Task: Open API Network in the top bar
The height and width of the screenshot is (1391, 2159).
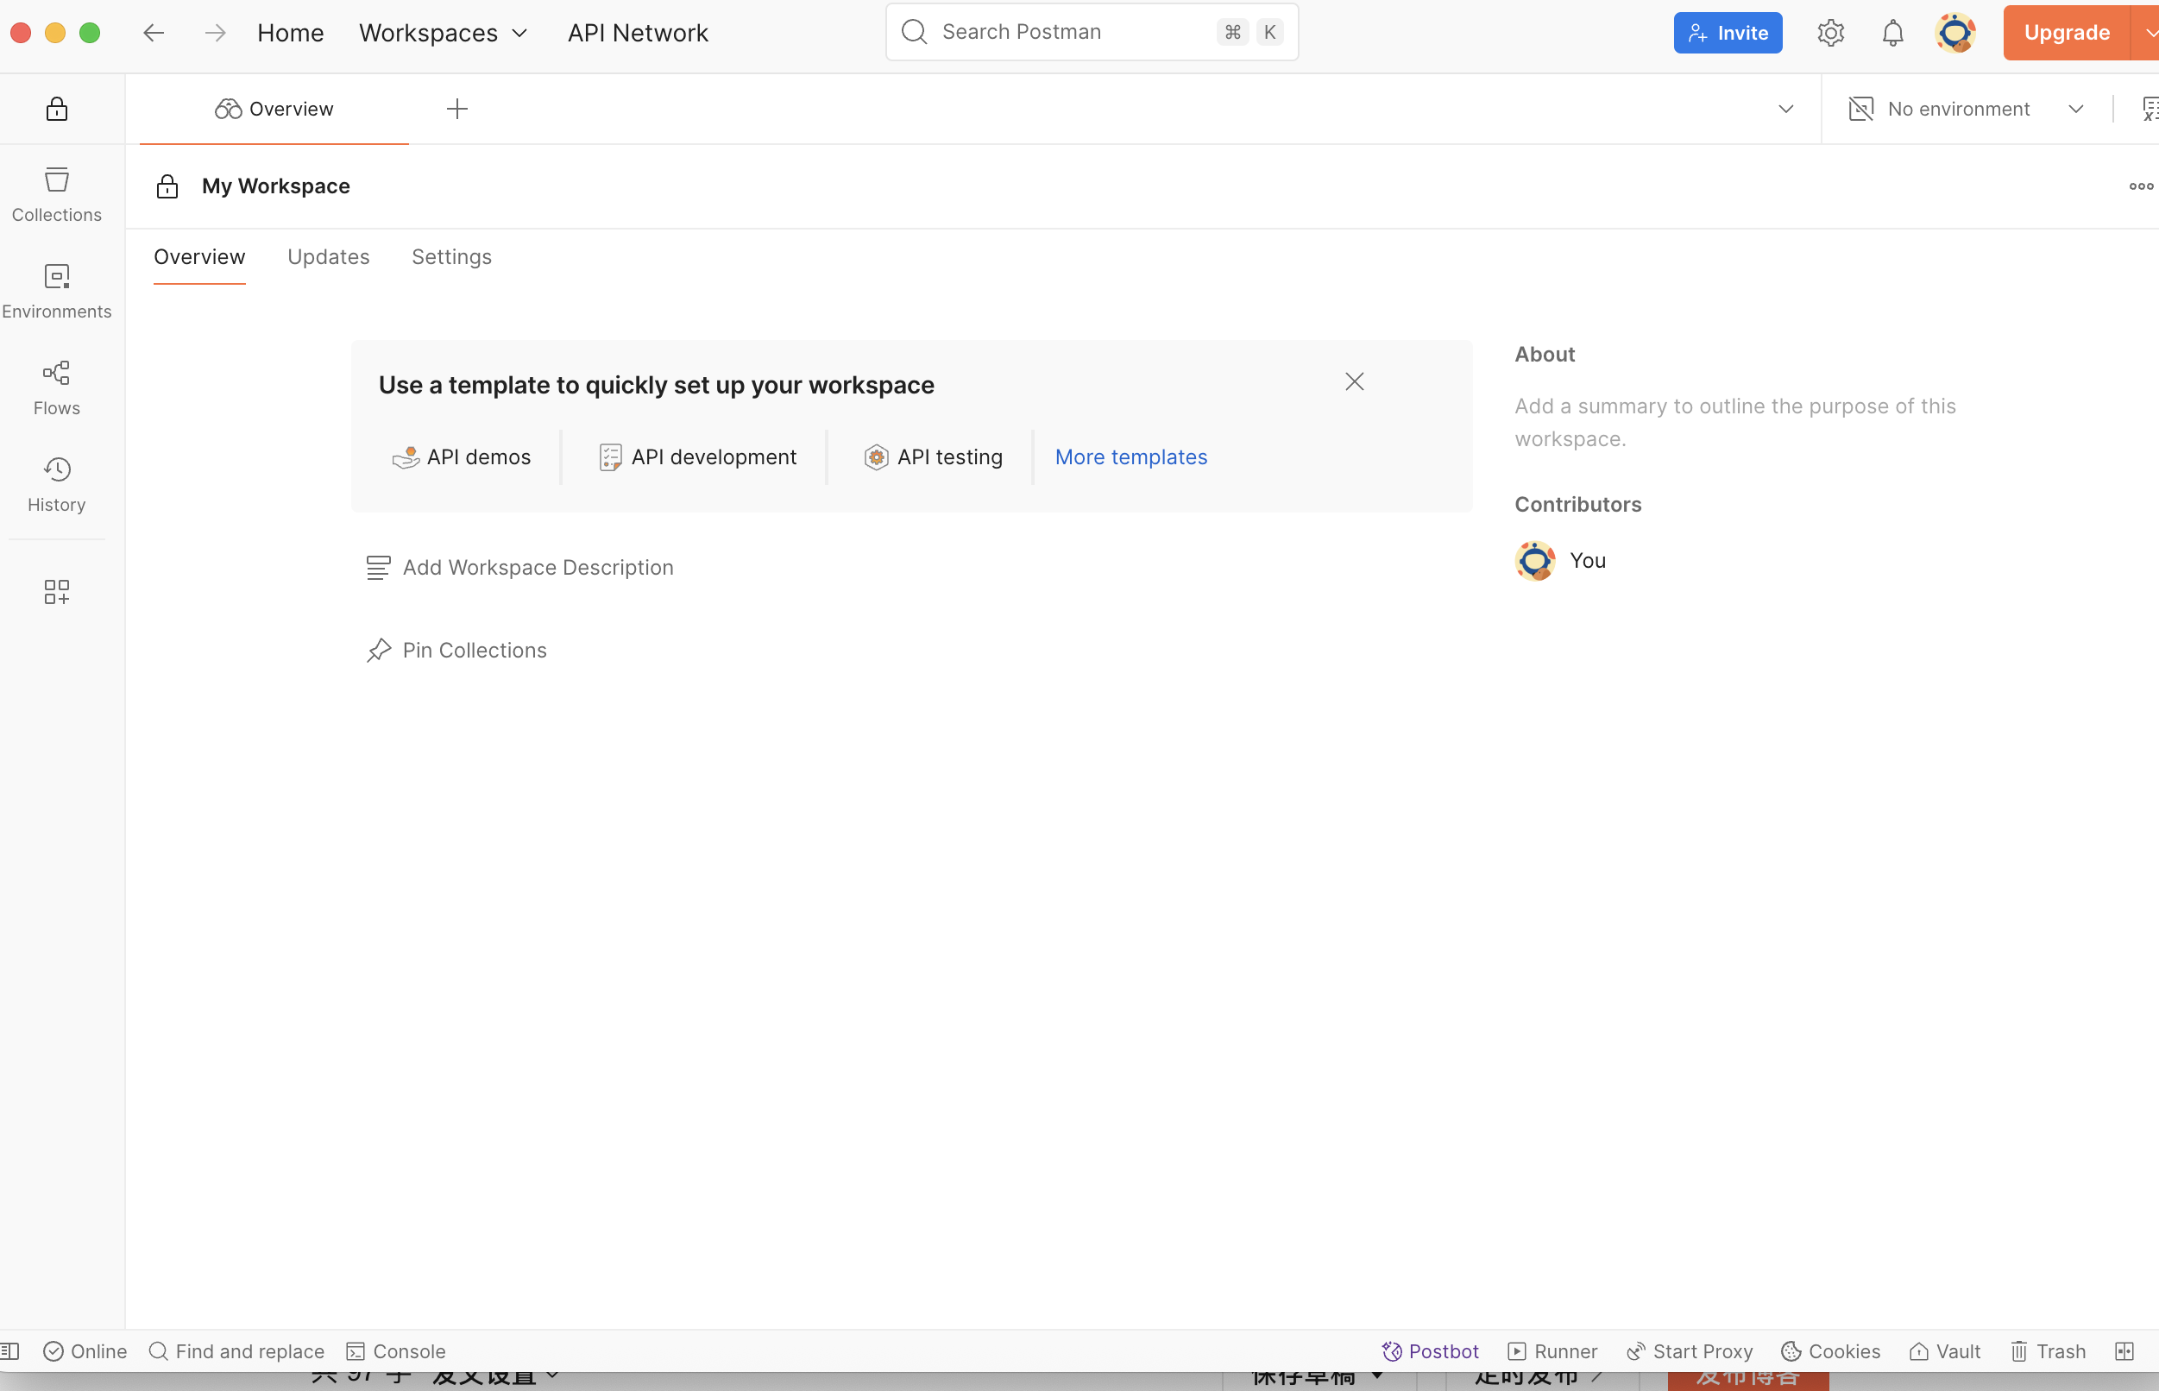Action: click(638, 33)
